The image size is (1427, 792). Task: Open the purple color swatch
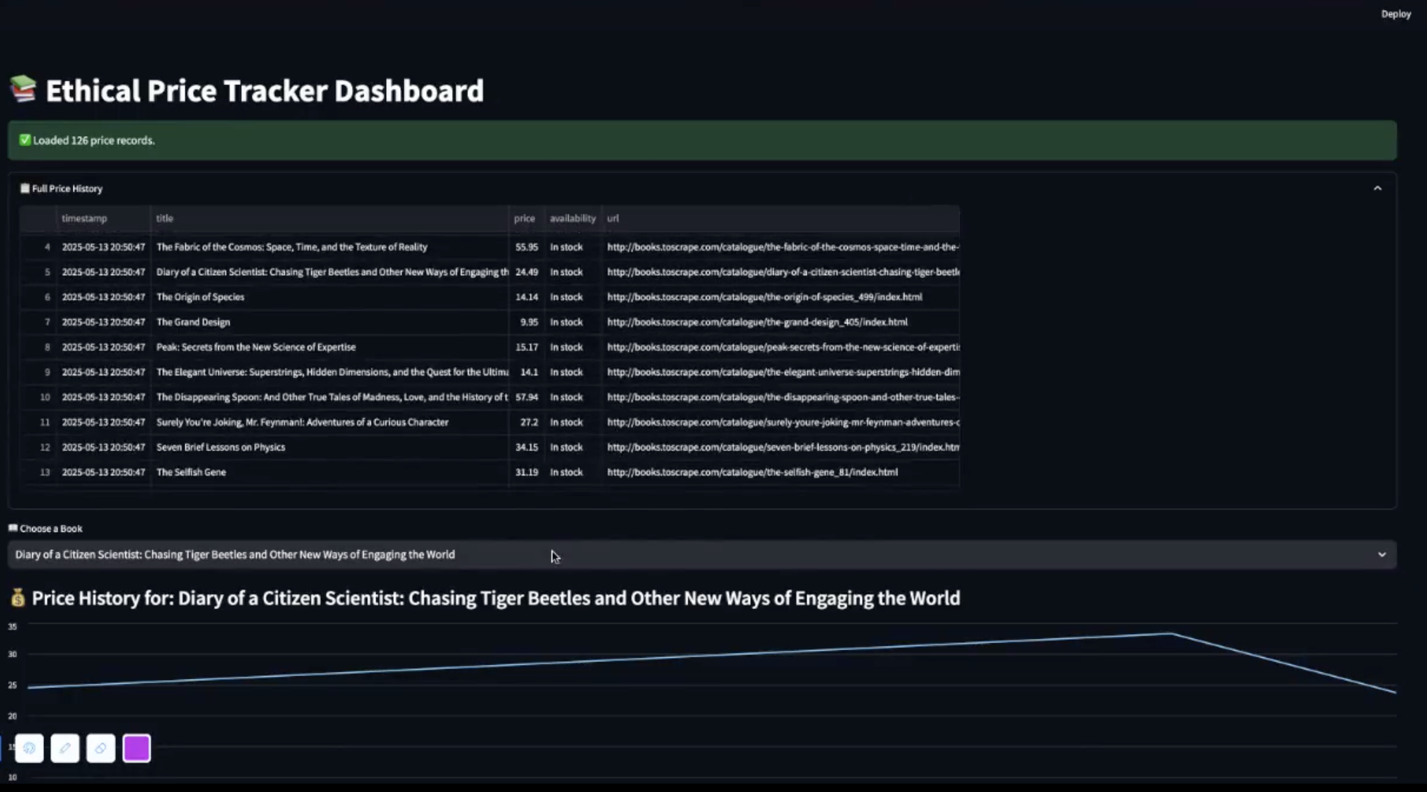(136, 748)
